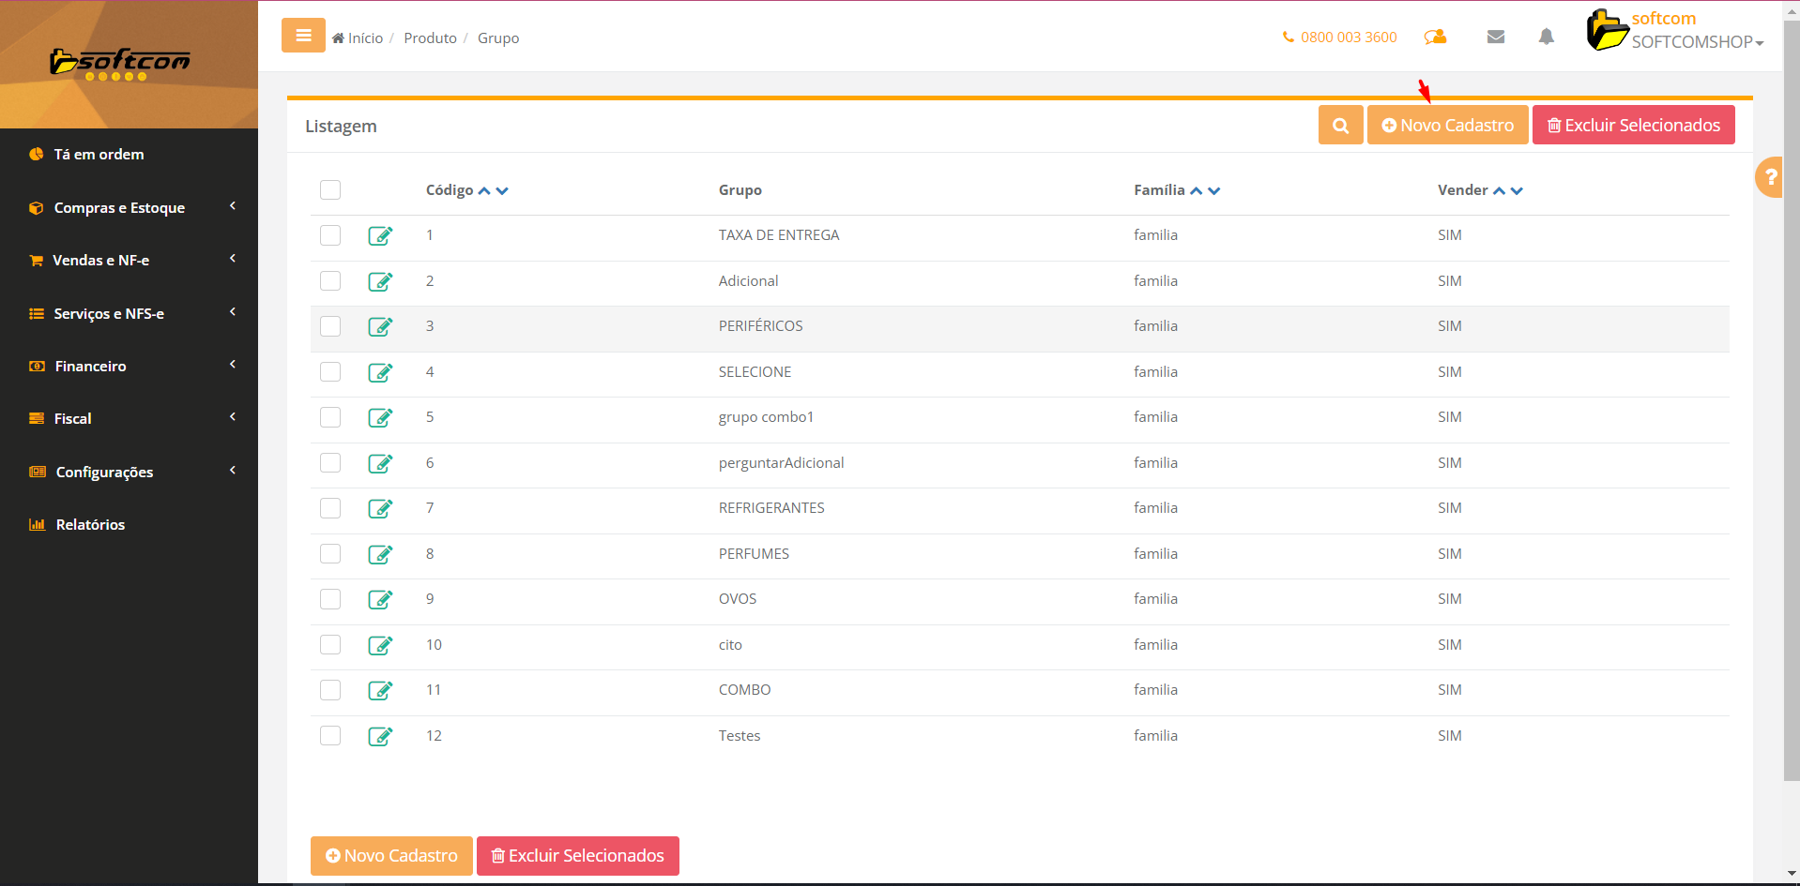Open the Relatórios menu item
The image size is (1800, 886).
pyautogui.click(x=90, y=524)
